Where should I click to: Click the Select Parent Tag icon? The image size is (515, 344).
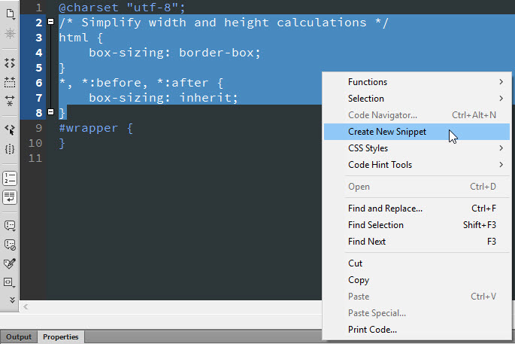[x=10, y=129]
